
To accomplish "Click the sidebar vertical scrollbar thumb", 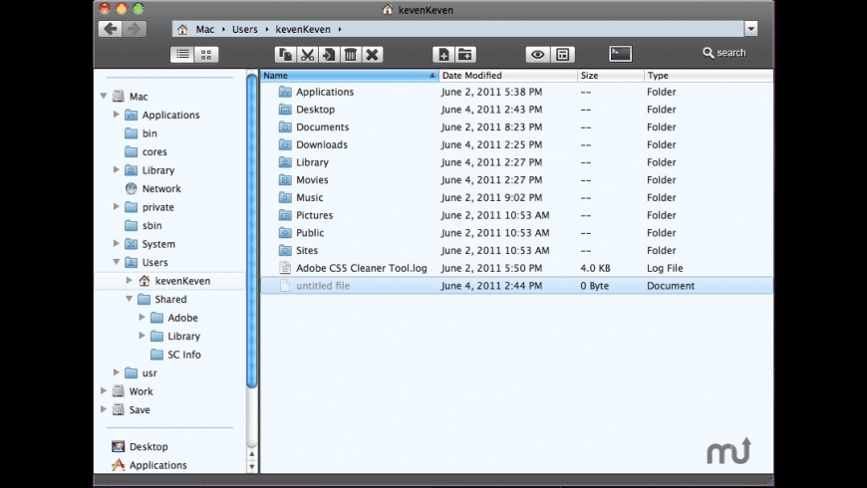I will click(252, 231).
